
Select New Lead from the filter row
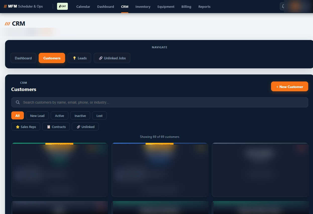pyautogui.click(x=37, y=115)
